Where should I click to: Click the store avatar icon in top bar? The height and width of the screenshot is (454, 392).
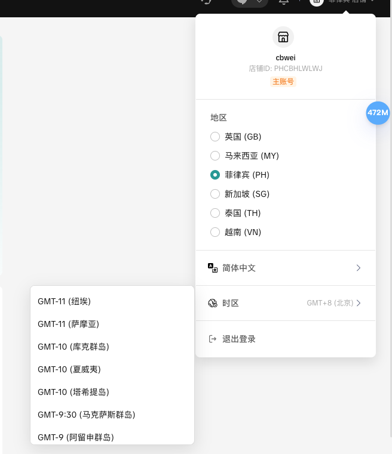[x=317, y=2]
